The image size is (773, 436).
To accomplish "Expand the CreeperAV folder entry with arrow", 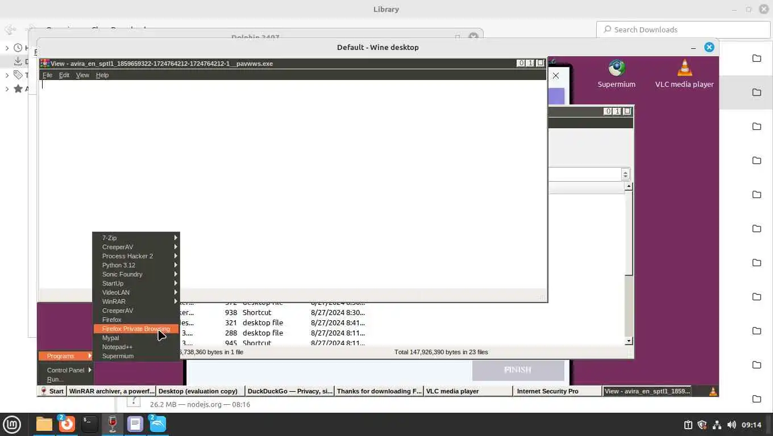I will click(x=136, y=247).
